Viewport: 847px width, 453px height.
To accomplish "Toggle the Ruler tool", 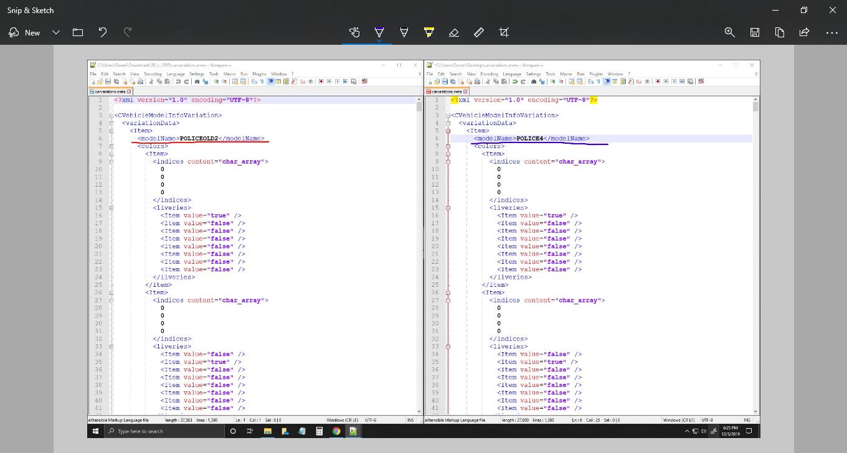I will point(479,32).
